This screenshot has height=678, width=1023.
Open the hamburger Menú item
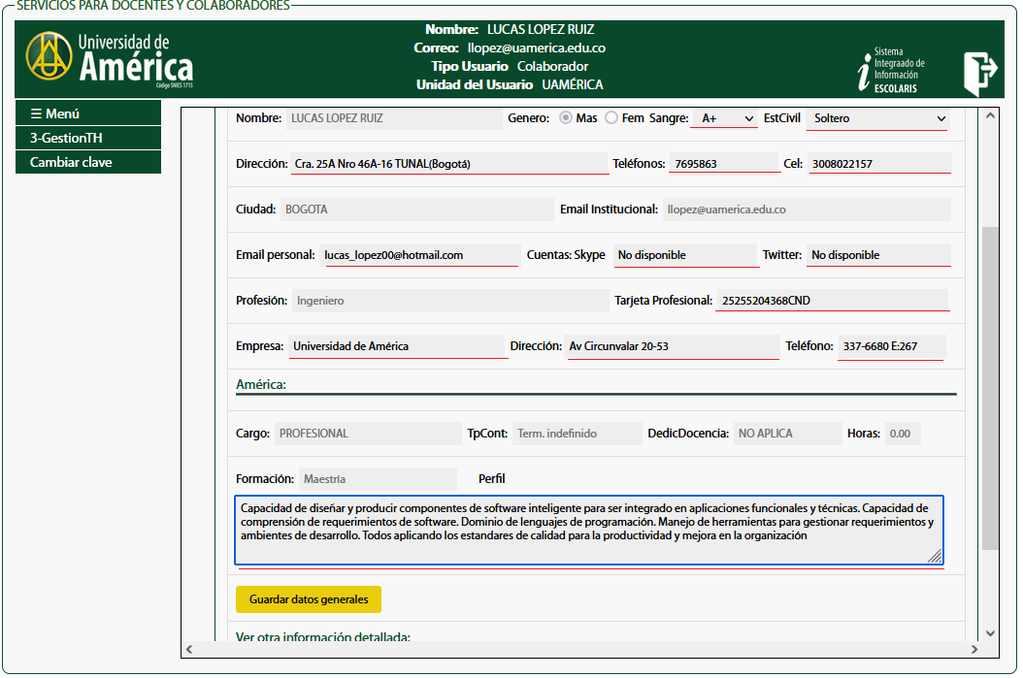[x=88, y=113]
